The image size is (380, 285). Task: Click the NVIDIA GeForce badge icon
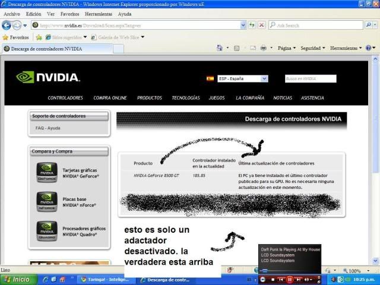click(47, 173)
